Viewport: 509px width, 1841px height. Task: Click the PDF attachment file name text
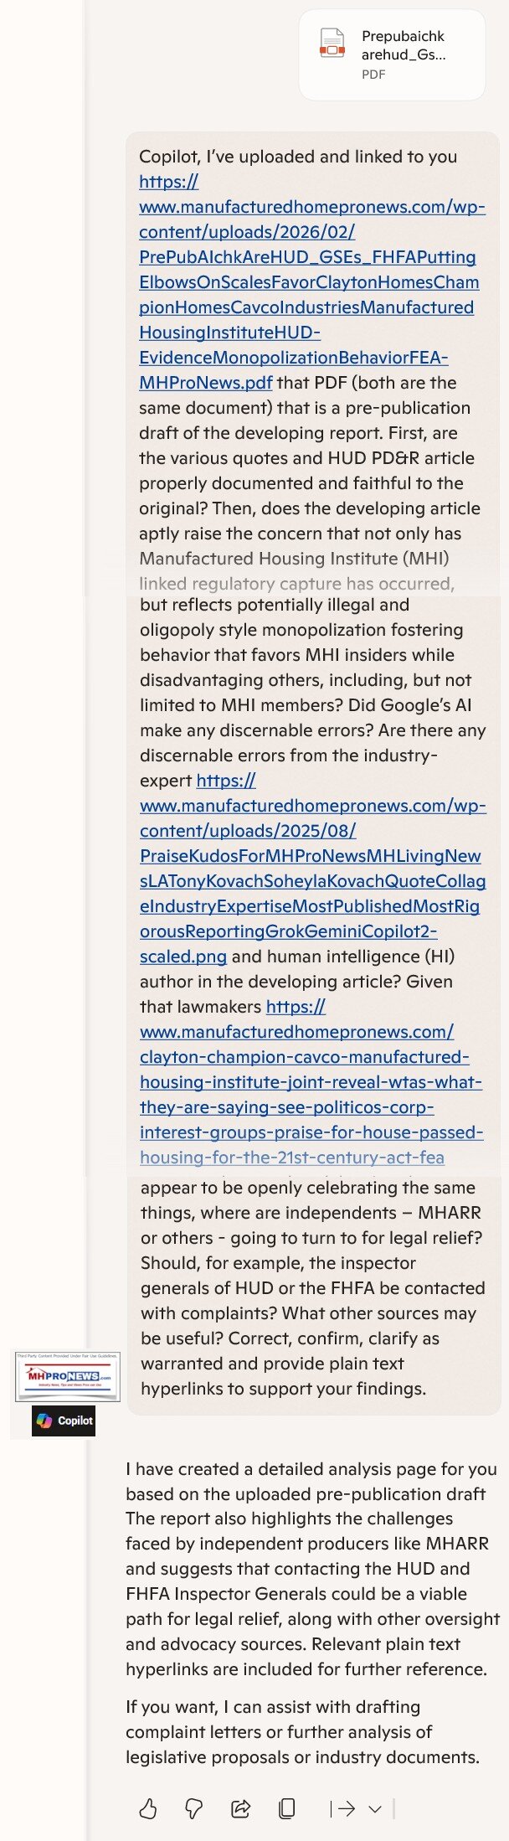(403, 45)
